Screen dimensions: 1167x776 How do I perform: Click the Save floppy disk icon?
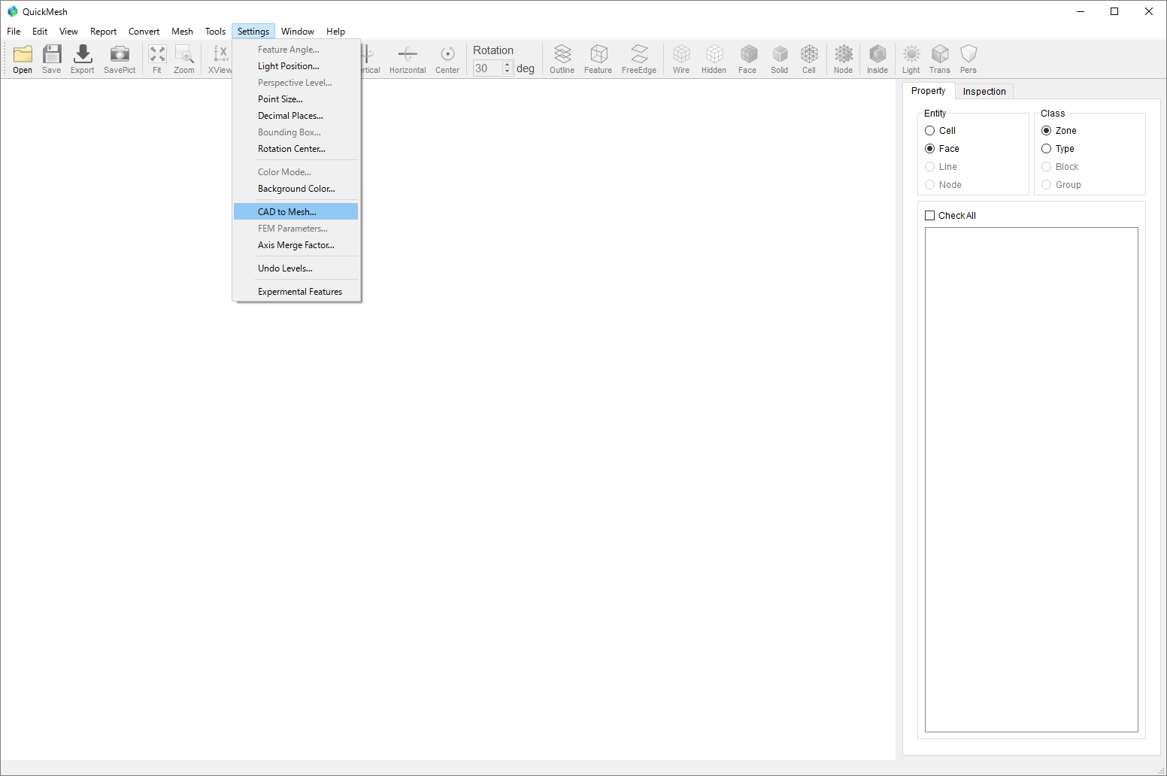[52, 59]
